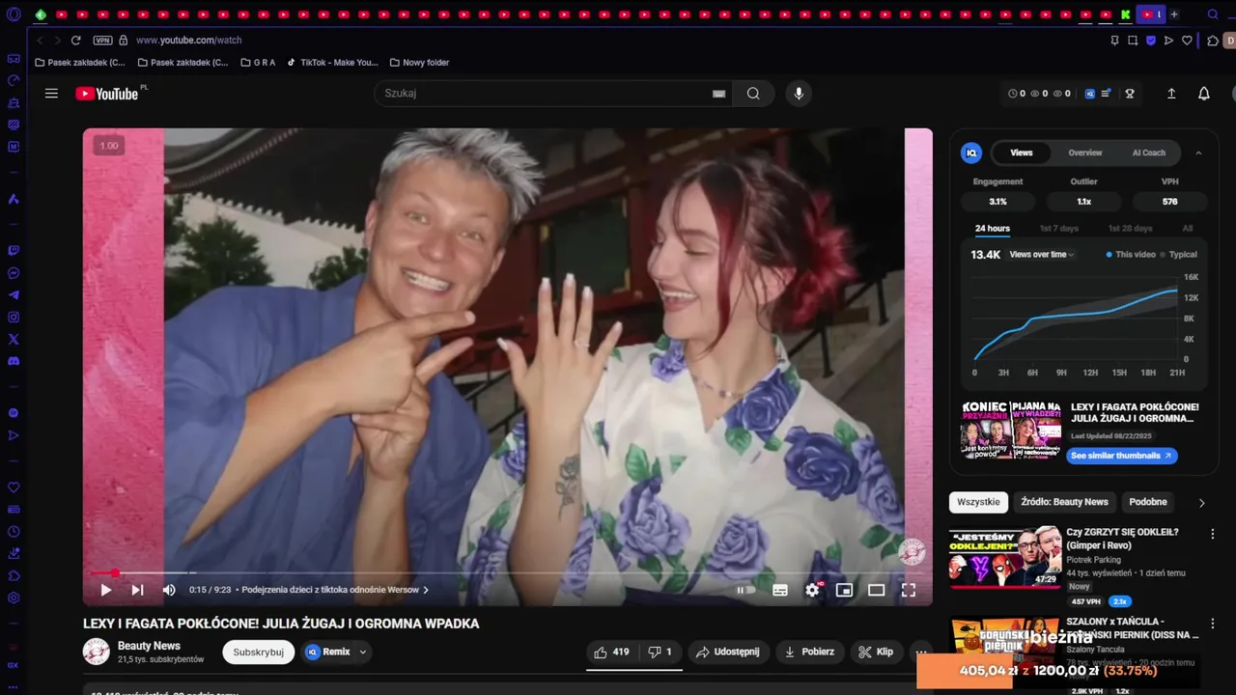The height and width of the screenshot is (695, 1236).
Task: Open Messenger in the Opera sidebar
Action: click(x=14, y=273)
